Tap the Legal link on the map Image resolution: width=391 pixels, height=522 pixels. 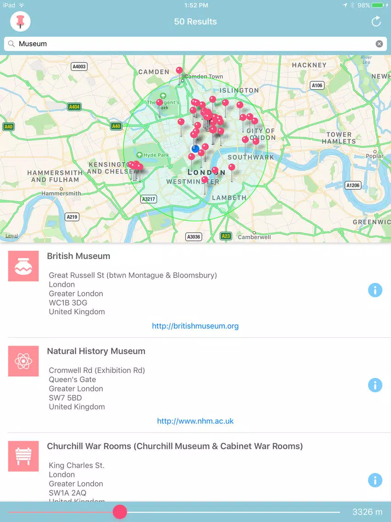coord(11,236)
